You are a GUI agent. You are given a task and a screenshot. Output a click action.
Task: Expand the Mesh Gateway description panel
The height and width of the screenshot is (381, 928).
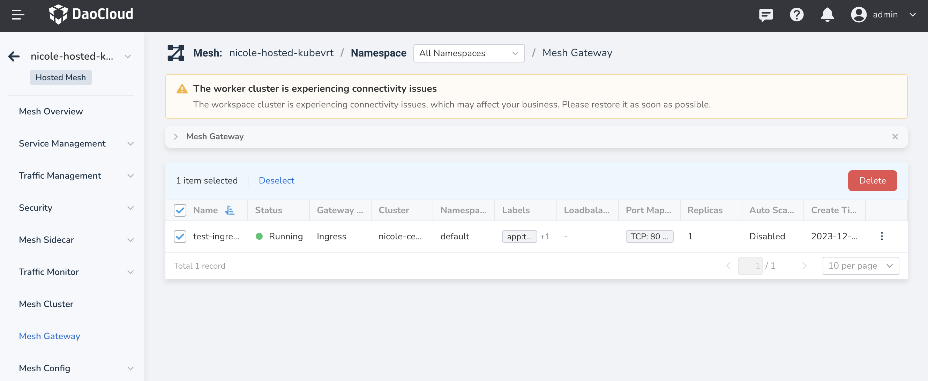[176, 136]
